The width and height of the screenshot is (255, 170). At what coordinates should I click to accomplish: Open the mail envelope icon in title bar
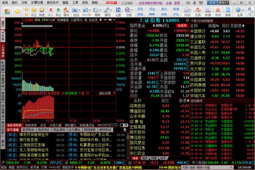click(x=188, y=3)
